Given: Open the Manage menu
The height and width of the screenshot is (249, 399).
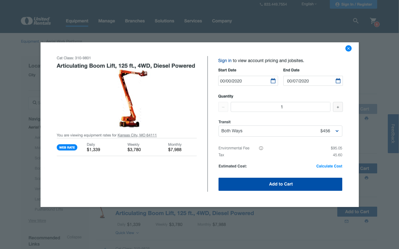Looking at the screenshot, I should tap(107, 21).
